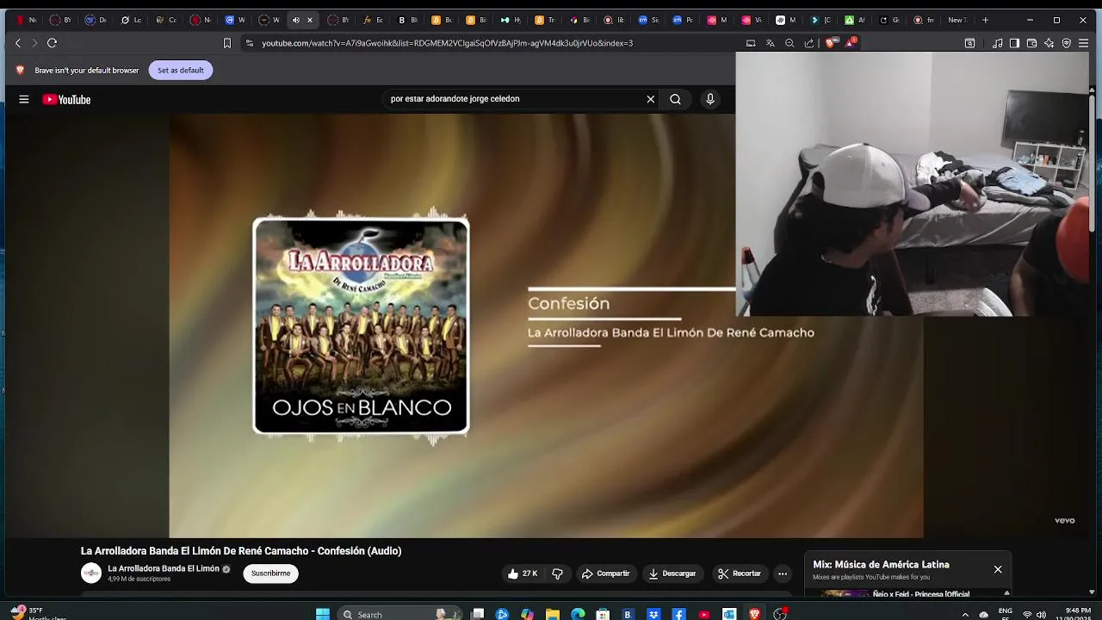Open the three-dot more actions menu

tap(783, 573)
